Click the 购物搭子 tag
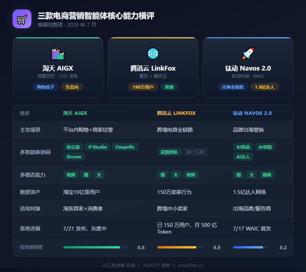This screenshot has width=306, height=272. (x=46, y=87)
